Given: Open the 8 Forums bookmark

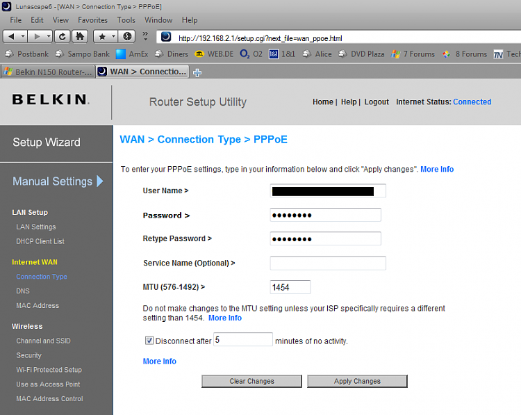Looking at the screenshot, I should coord(465,54).
